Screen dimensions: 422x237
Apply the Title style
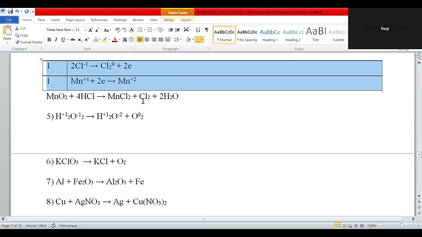tap(316, 35)
